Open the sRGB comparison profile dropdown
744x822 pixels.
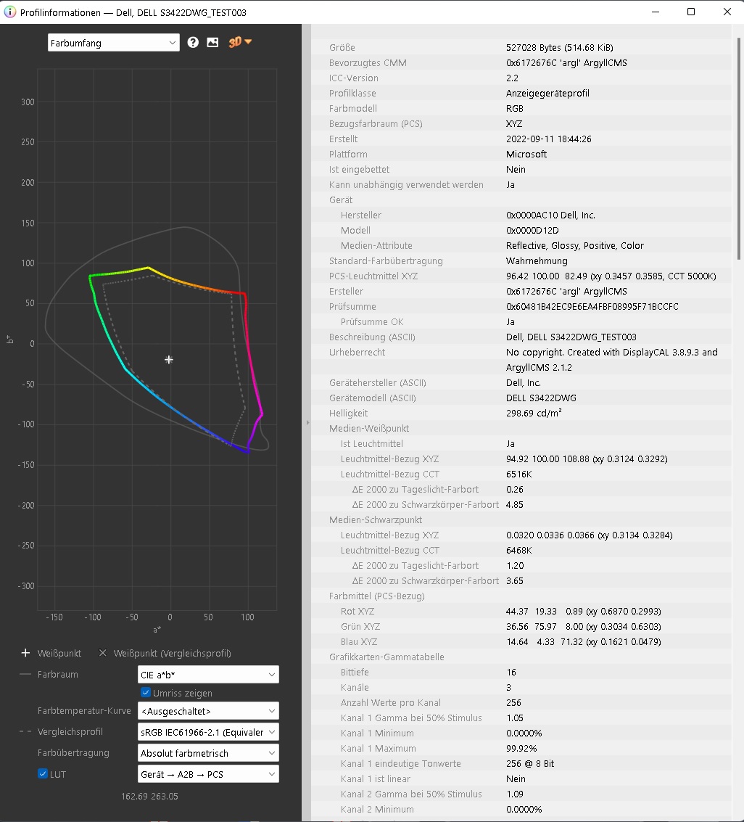pos(208,732)
